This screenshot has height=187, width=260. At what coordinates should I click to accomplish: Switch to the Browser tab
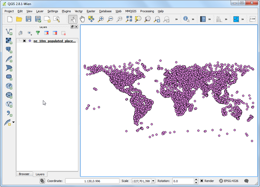tap(24, 174)
